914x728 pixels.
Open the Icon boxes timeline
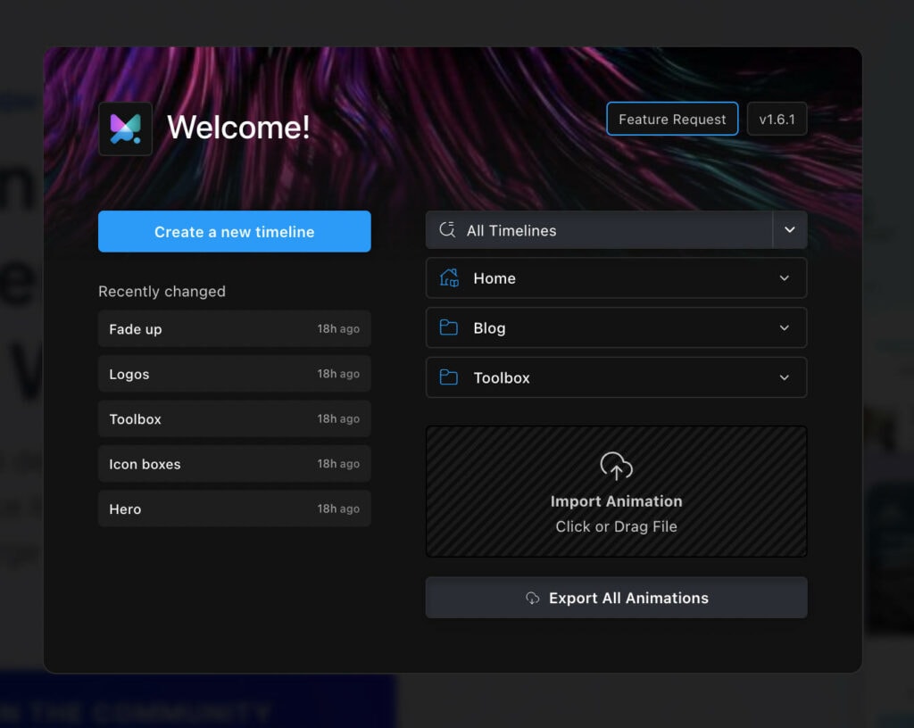(x=234, y=464)
